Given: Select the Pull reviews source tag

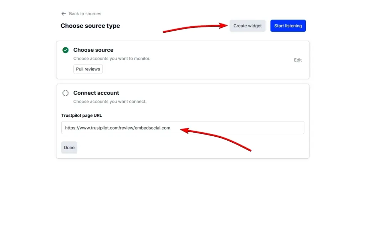Looking at the screenshot, I should (88, 69).
